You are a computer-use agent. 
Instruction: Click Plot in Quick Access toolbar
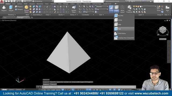(22, 1)
